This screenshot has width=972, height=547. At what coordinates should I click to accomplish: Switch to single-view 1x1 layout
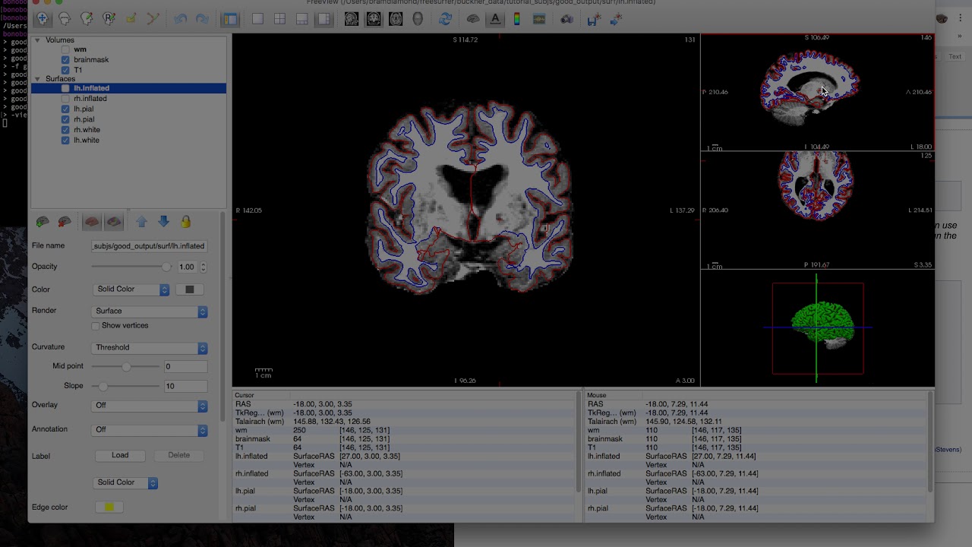[258, 19]
